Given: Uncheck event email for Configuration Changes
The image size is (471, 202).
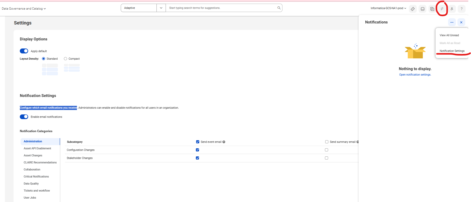Looking at the screenshot, I should (x=197, y=150).
